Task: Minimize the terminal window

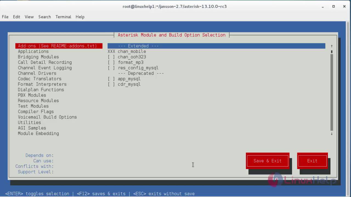Action: coord(323,6)
